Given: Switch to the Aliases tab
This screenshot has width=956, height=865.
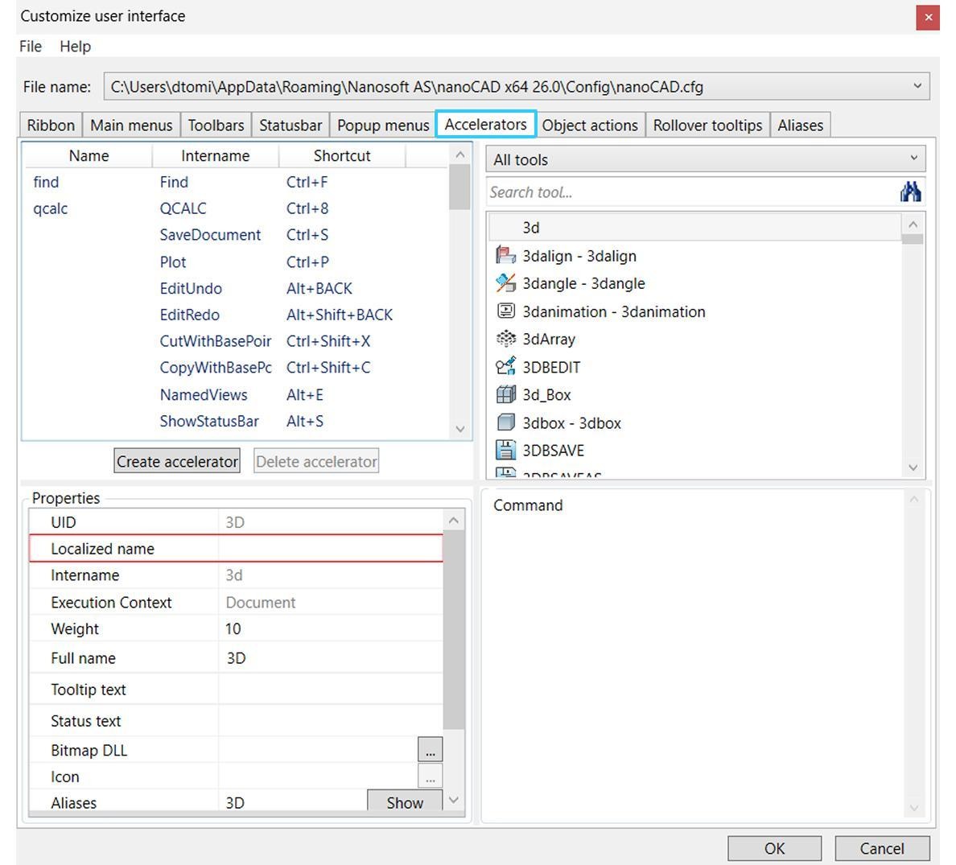Looking at the screenshot, I should click(x=800, y=125).
